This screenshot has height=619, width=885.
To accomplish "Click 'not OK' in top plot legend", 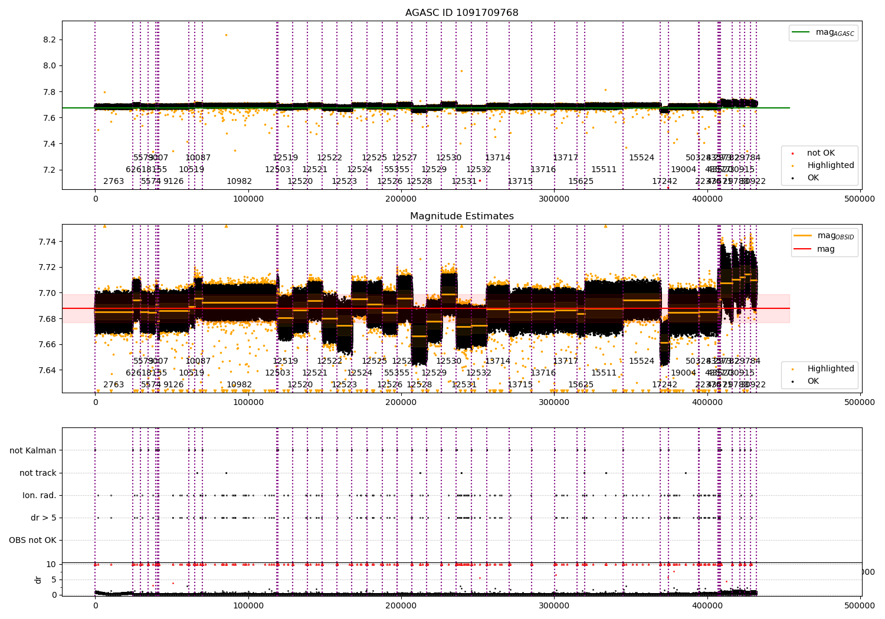I will pyautogui.click(x=821, y=153).
